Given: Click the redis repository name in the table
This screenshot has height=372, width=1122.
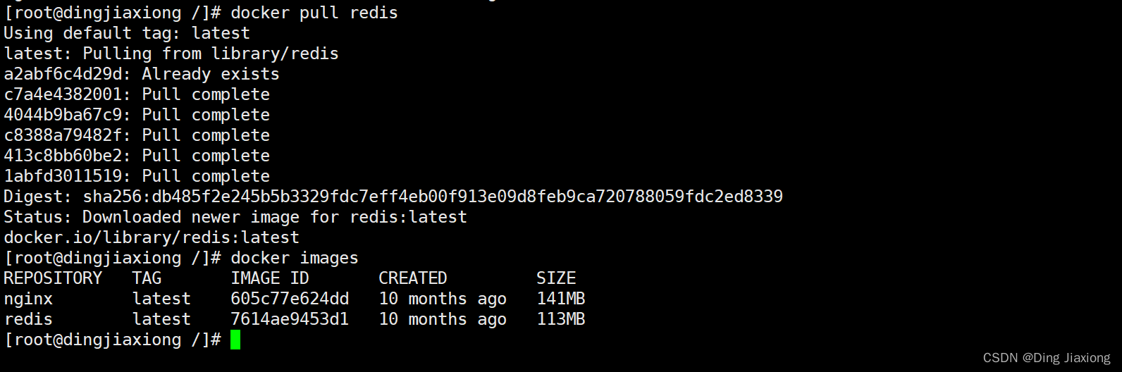Looking at the screenshot, I should tap(28, 319).
